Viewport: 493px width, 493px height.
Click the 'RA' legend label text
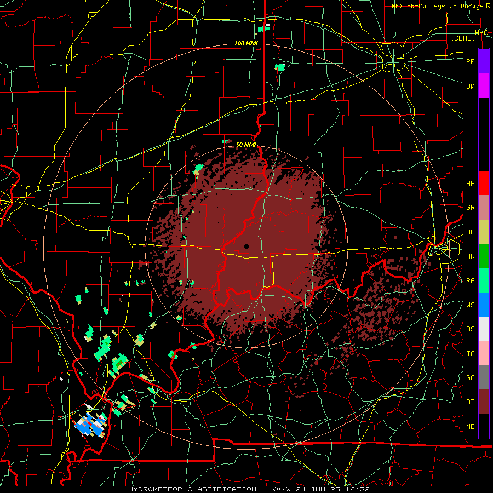click(470, 281)
